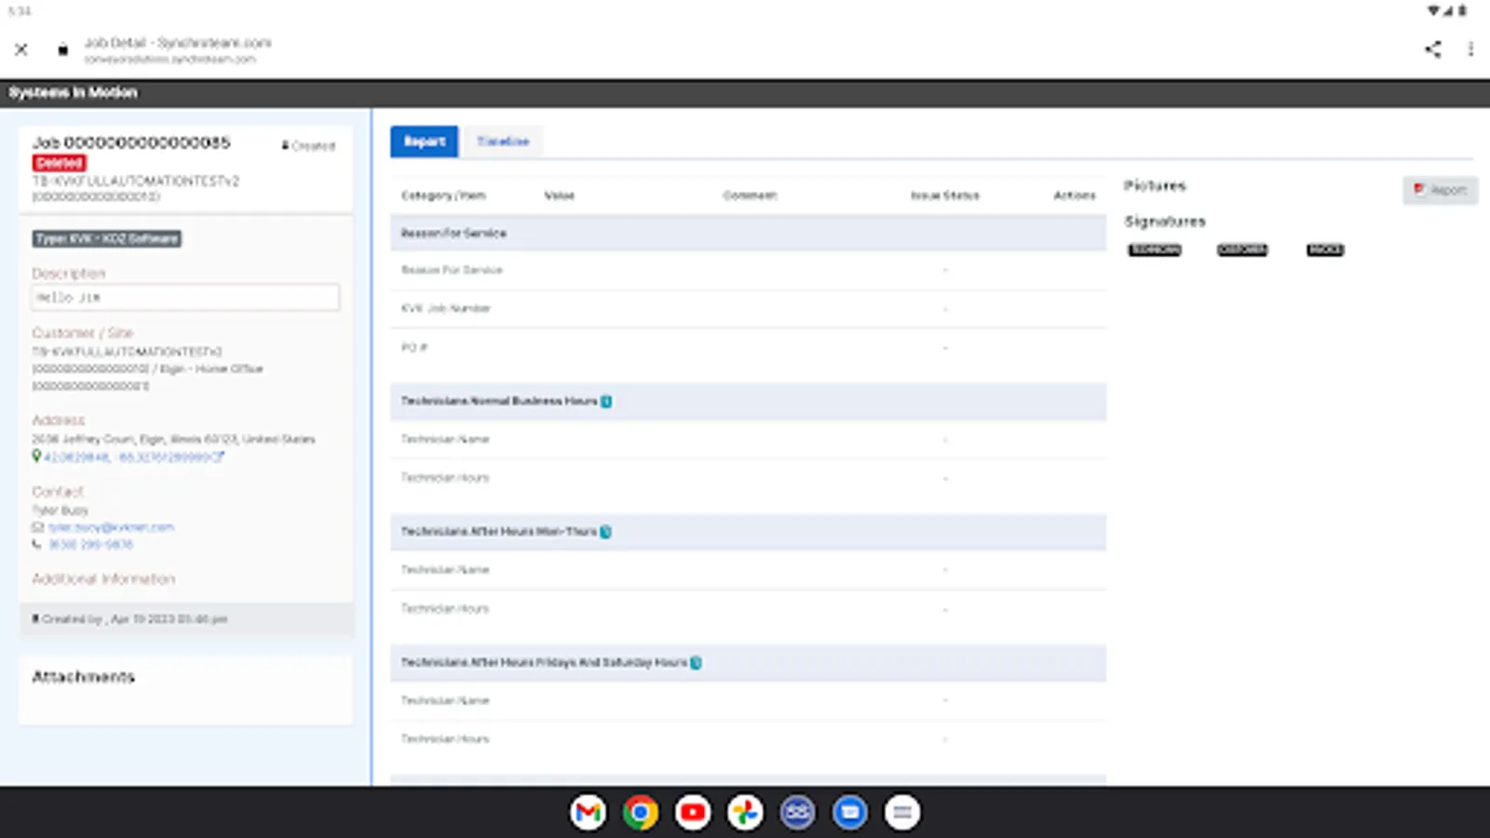The height and width of the screenshot is (838, 1490).
Task: Click the Additional Information label
Action: pyautogui.click(x=103, y=579)
